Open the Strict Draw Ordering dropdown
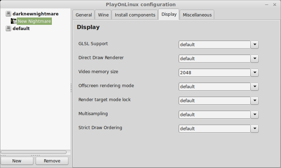Viewport: 281px width, 168px height. [x=255, y=129]
